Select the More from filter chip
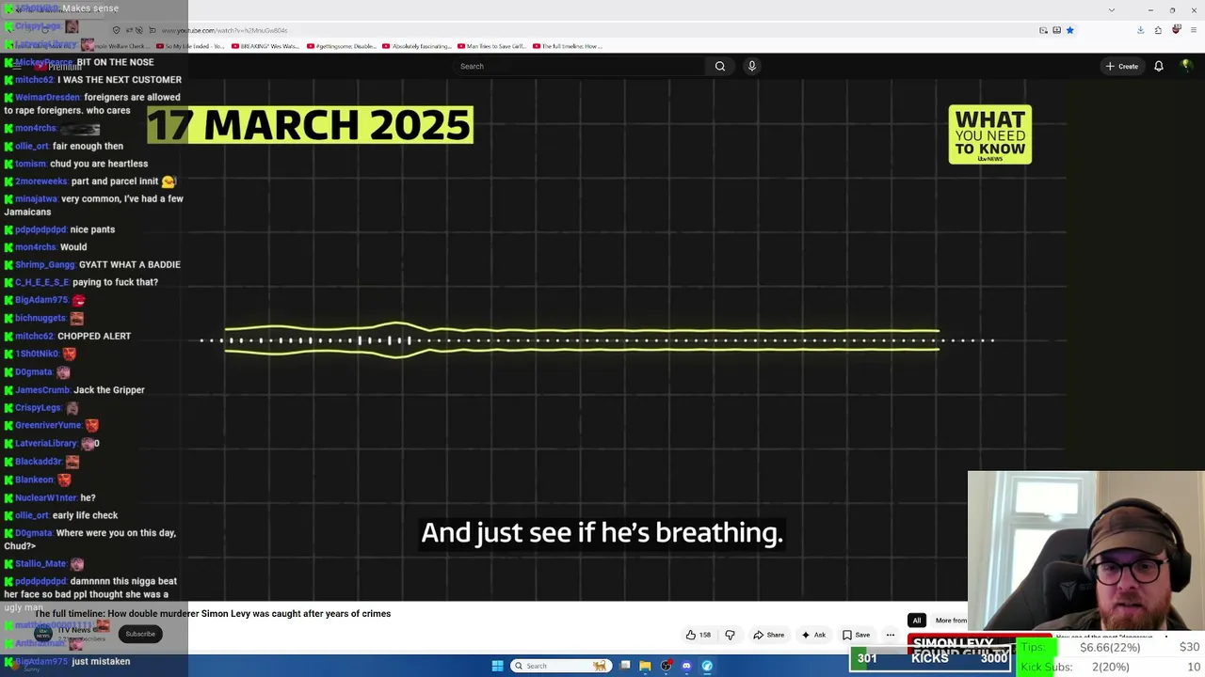This screenshot has width=1205, height=677. click(951, 621)
